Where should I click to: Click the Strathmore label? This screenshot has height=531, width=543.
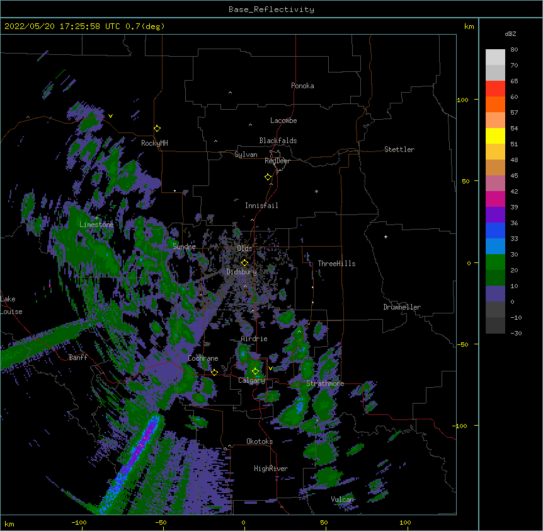coord(325,383)
